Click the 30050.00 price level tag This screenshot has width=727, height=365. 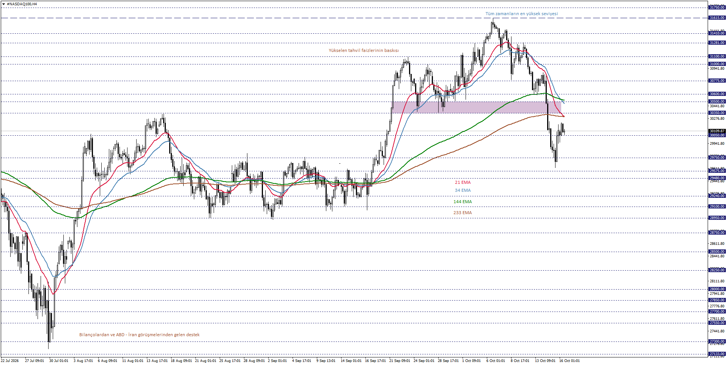tap(717, 135)
